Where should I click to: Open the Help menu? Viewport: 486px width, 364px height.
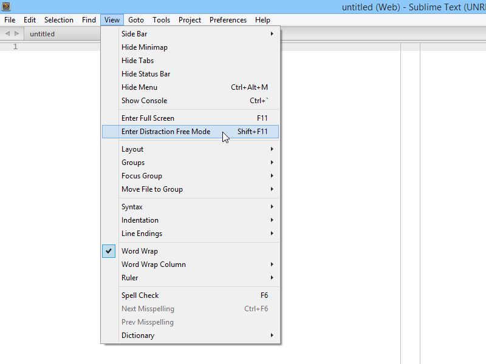[x=262, y=20]
